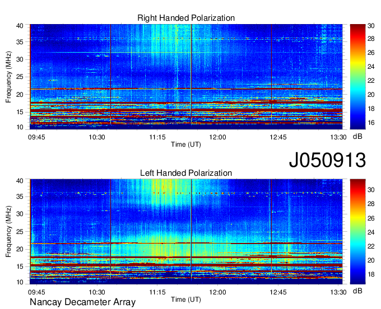Click the bottom plot's Time (UT) label
Viewport: 381px width, 309px height.
point(186,299)
